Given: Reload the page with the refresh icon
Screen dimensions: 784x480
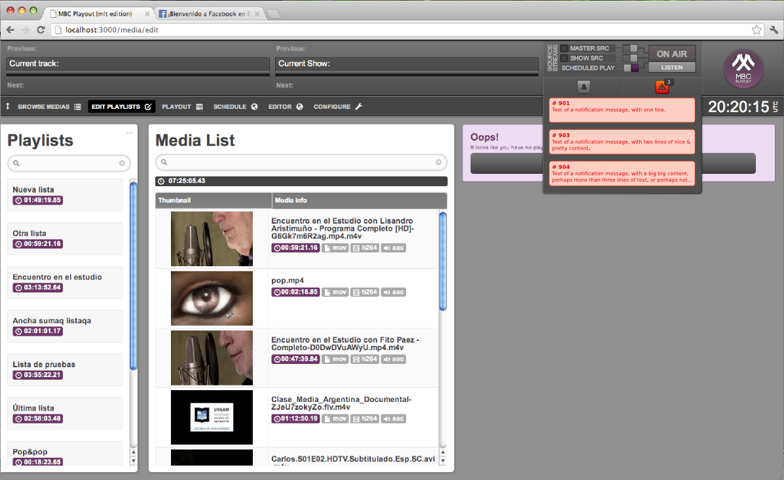Looking at the screenshot, I should (41, 30).
